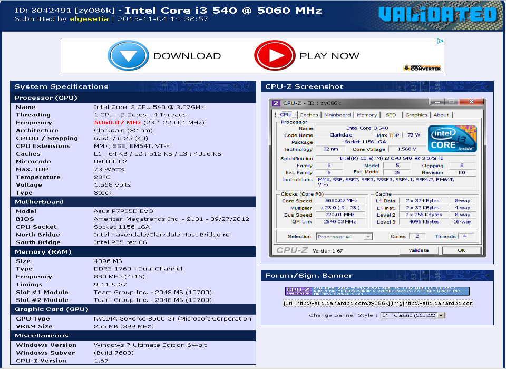Click QPI Link '2640.03 MHz' field

(x=341, y=222)
